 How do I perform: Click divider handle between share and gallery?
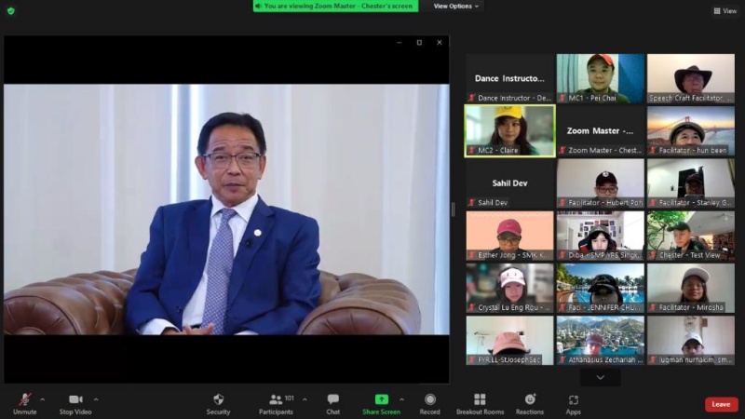tap(454, 209)
